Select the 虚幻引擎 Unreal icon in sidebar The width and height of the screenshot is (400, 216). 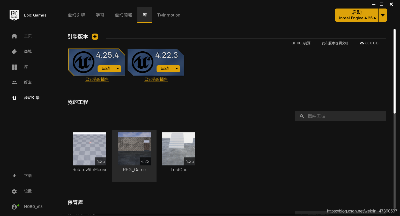pyautogui.click(x=14, y=98)
